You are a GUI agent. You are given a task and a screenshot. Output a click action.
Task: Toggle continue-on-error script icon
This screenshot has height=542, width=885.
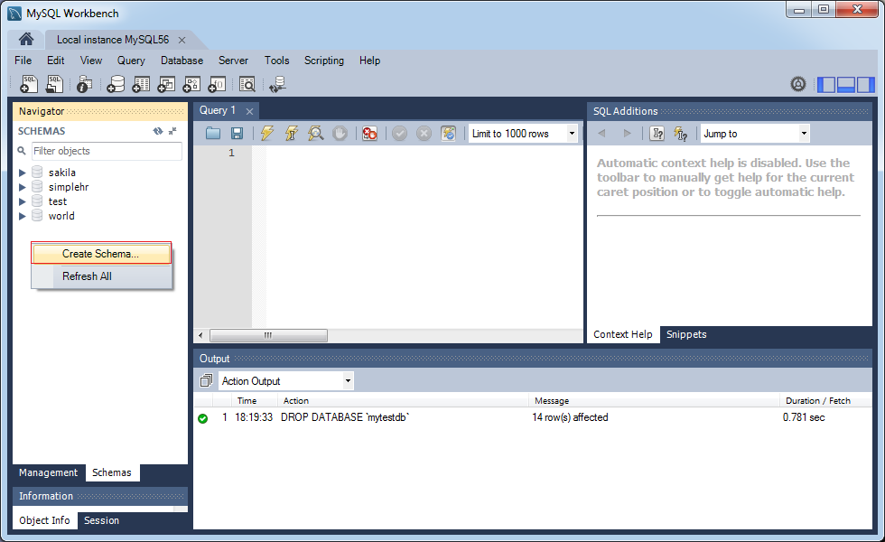click(369, 134)
